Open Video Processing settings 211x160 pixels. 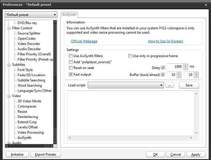coord(31,132)
